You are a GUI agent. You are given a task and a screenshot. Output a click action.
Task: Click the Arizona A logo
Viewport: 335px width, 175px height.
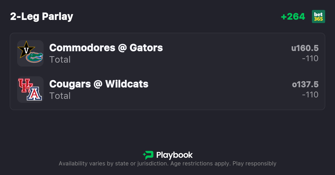35,94
